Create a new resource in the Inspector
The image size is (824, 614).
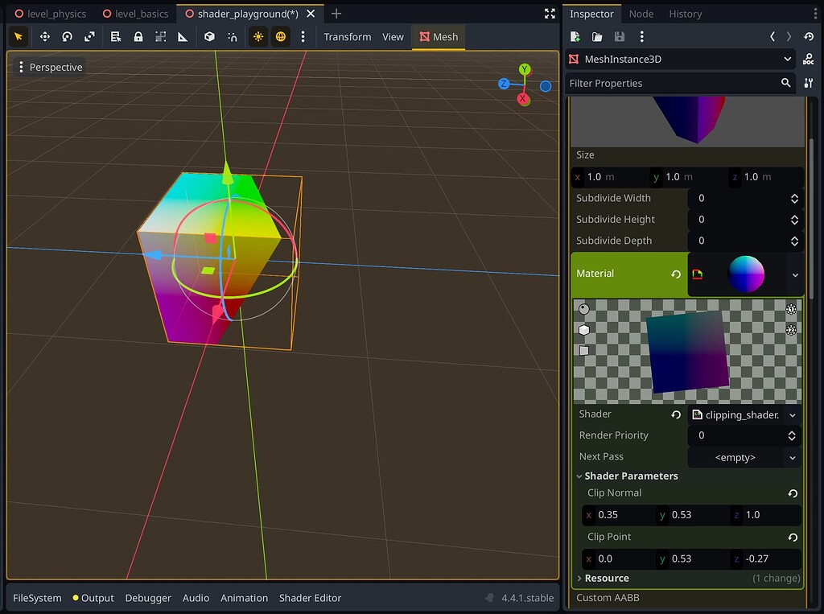pyautogui.click(x=575, y=36)
